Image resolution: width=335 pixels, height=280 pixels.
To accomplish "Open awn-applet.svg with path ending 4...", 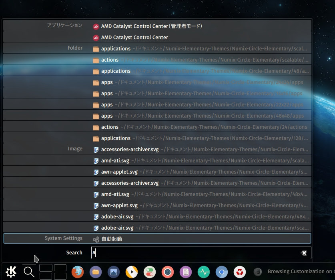I will (x=157, y=205).
